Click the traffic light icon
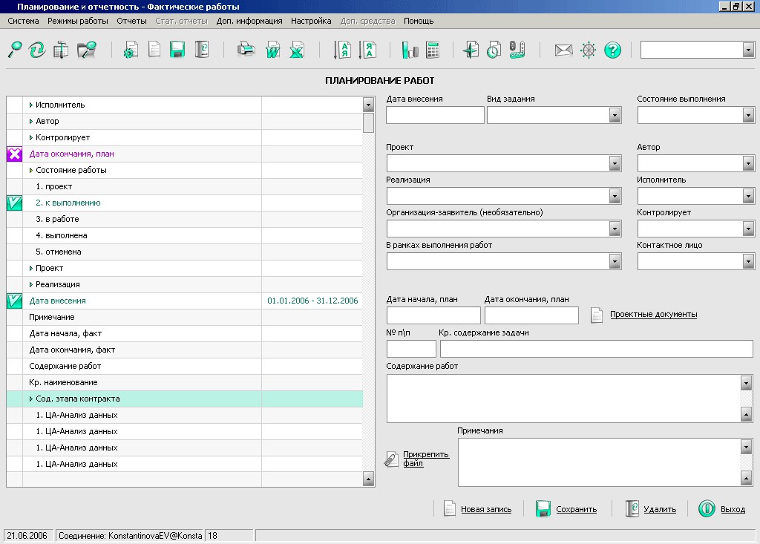The width and height of the screenshot is (760, 544). pos(517,50)
